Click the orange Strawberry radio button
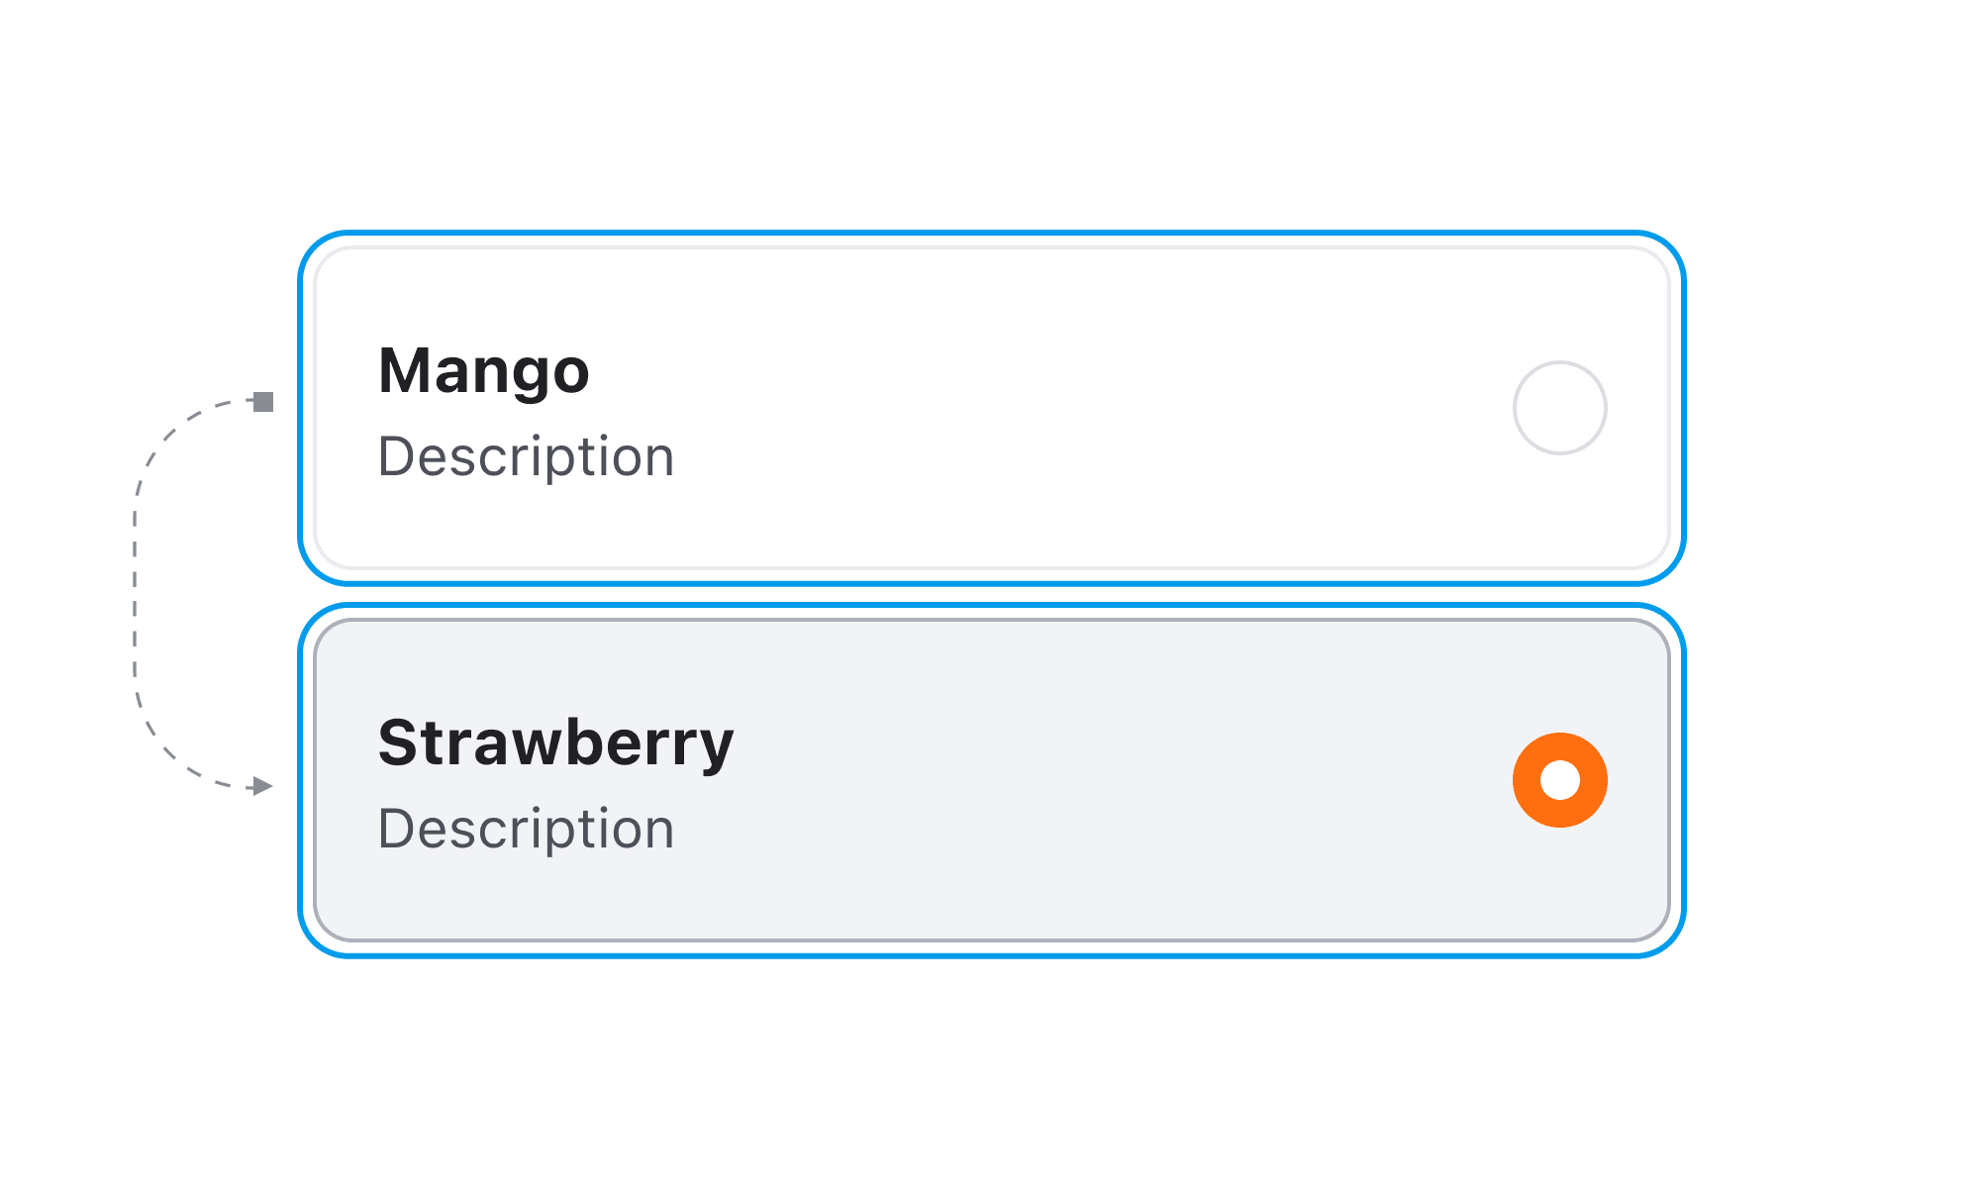The image size is (1980, 1188). pos(1559,780)
